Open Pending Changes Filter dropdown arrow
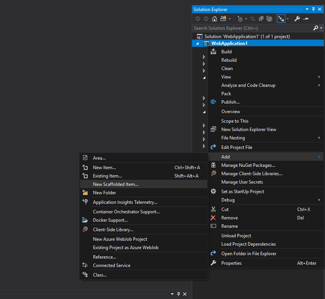Image resolution: width=325 pixels, height=299 pixels. point(246,19)
